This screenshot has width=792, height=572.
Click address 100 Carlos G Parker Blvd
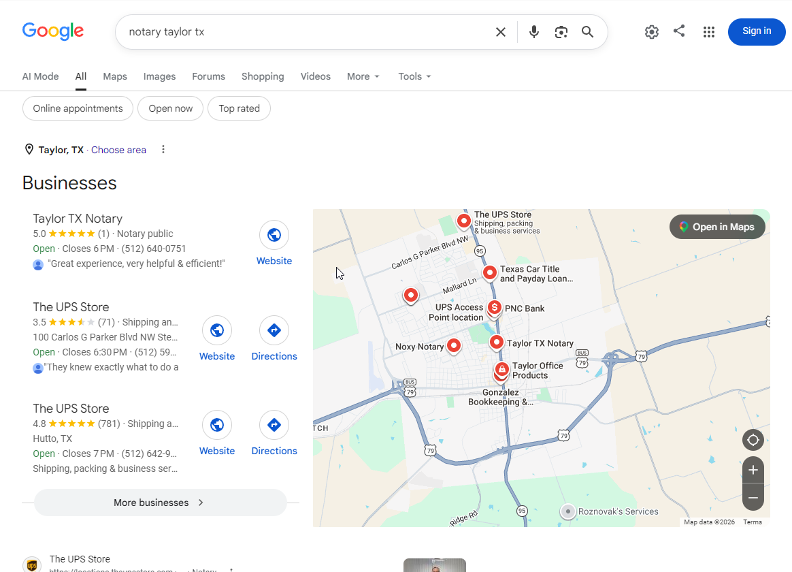click(x=105, y=337)
